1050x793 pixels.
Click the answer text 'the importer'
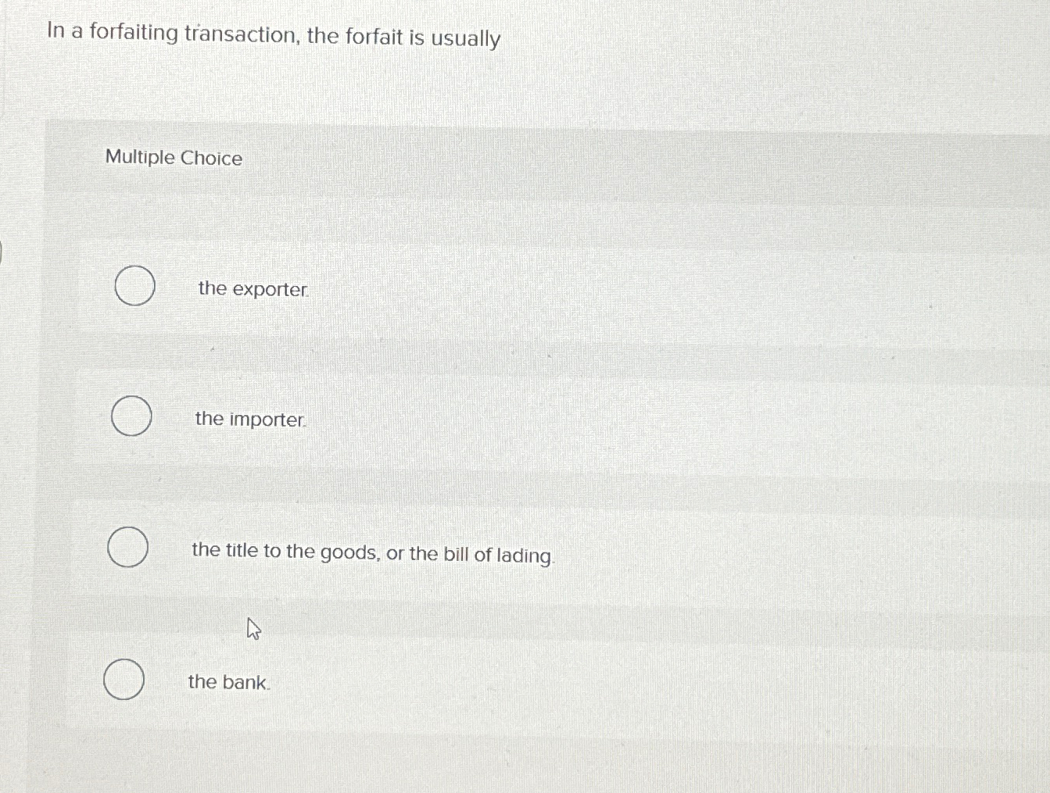(x=249, y=420)
